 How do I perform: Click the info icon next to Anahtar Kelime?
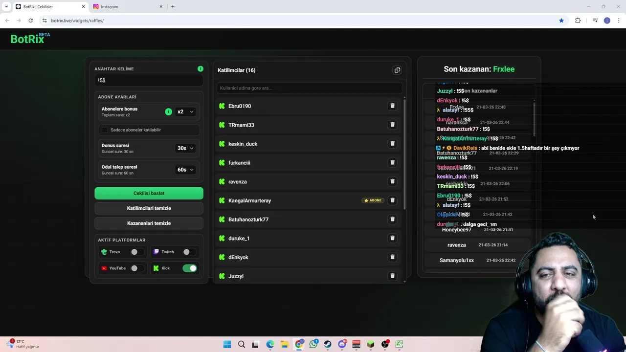(200, 69)
